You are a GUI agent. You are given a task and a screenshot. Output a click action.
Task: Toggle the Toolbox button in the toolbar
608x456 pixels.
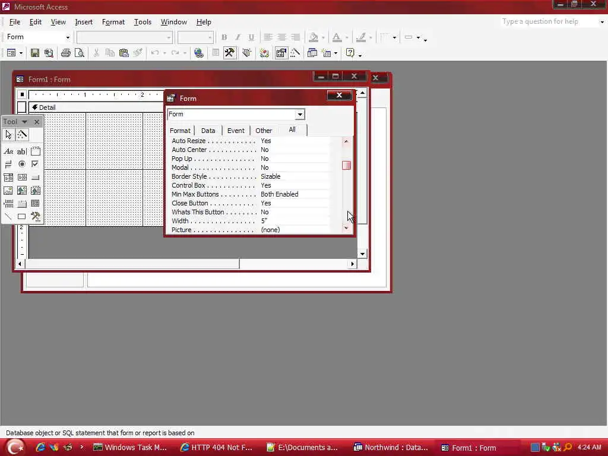pyautogui.click(x=230, y=53)
